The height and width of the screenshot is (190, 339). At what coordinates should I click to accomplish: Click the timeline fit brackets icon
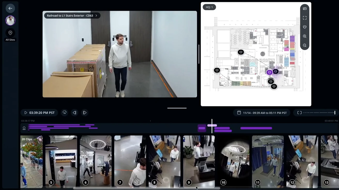click(x=299, y=113)
